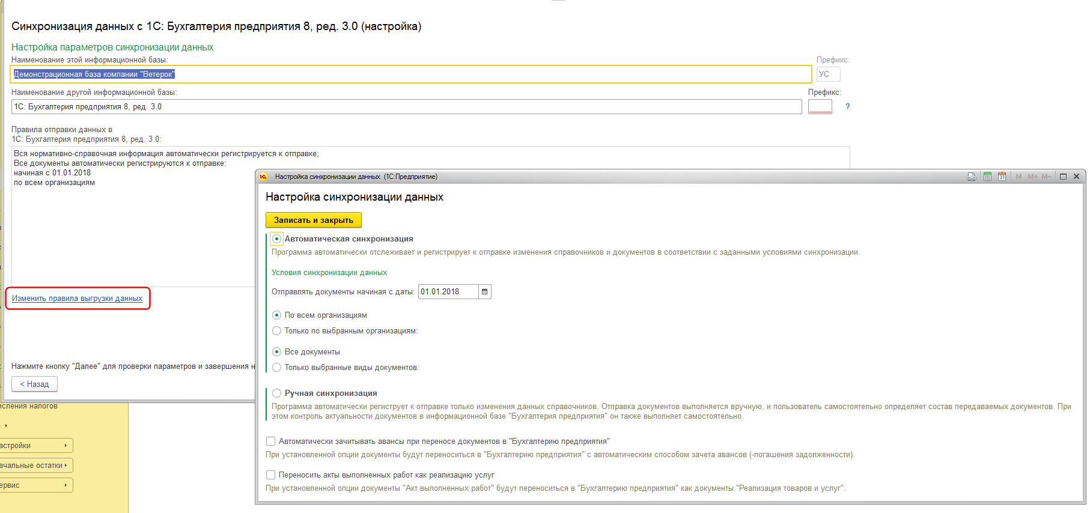Click the M+ memory add button
Screen dimensions: 1090x513
[x=1032, y=177]
